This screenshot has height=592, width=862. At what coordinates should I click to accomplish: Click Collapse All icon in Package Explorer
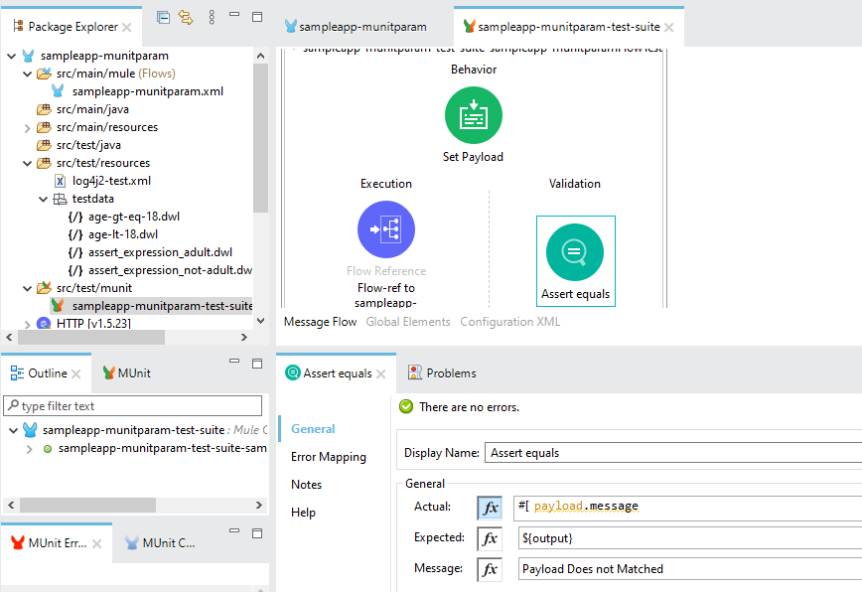pos(163,17)
